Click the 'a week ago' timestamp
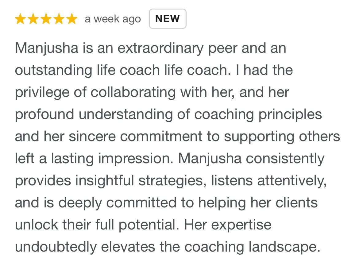Screen dimensions: 359x266 113,19
